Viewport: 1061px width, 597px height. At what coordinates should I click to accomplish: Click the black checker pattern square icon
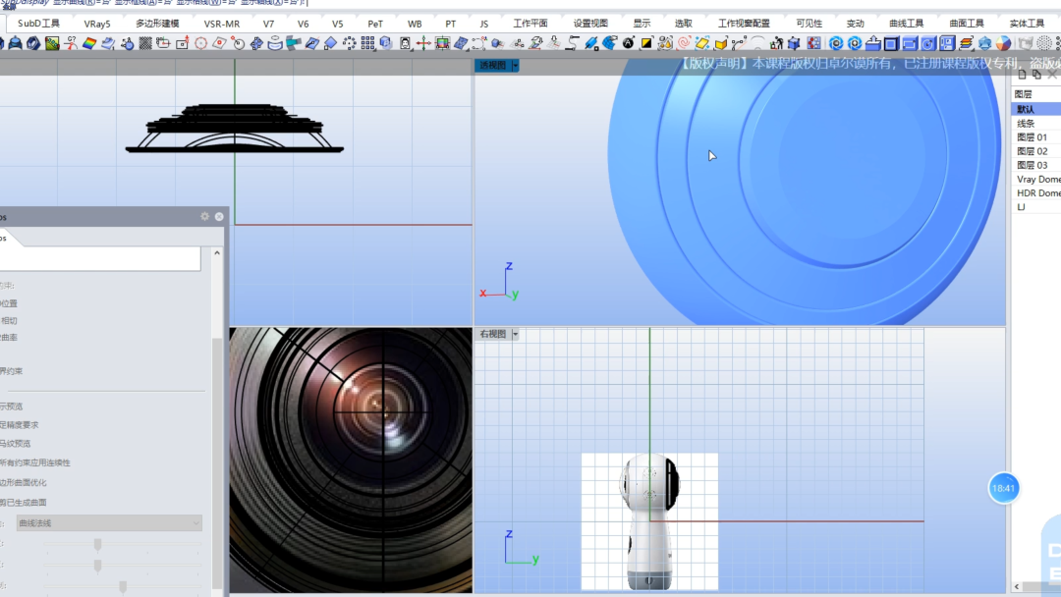click(144, 43)
